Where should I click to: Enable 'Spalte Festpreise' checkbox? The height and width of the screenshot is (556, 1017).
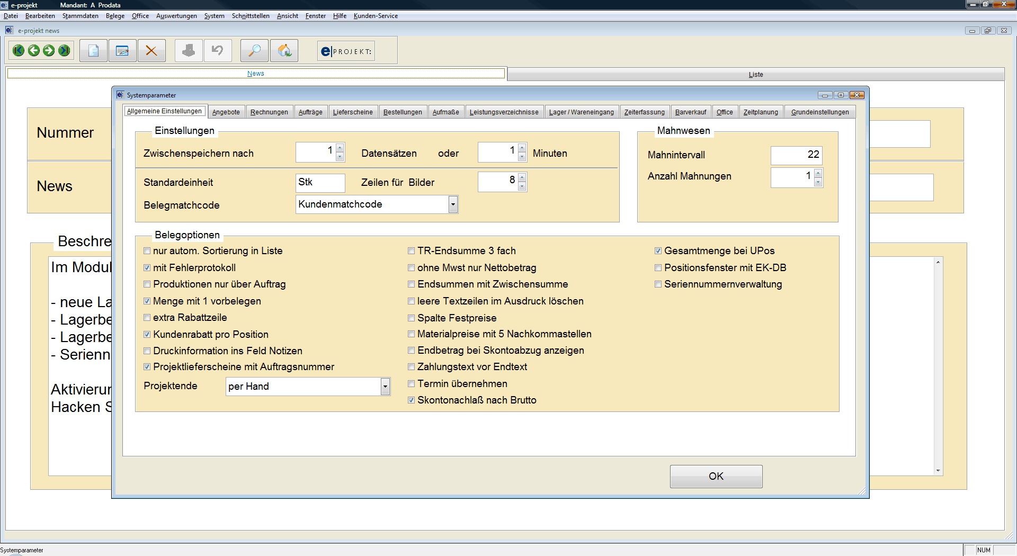point(411,318)
